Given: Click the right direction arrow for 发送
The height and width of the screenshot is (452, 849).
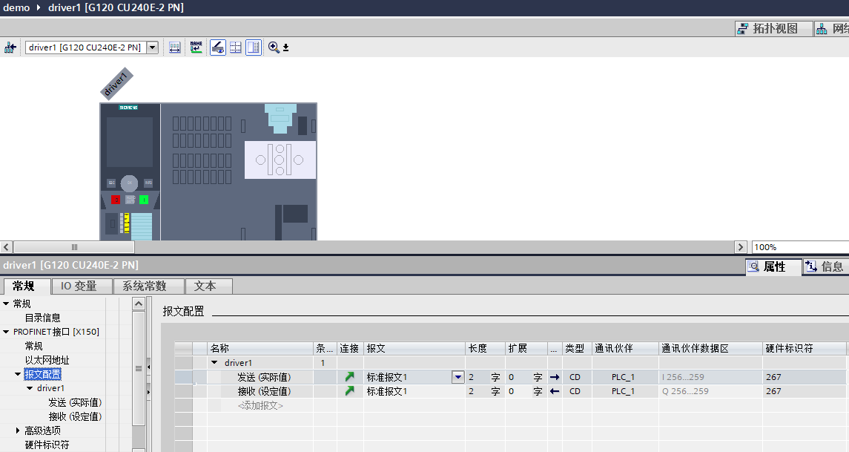Looking at the screenshot, I should pyautogui.click(x=555, y=377).
